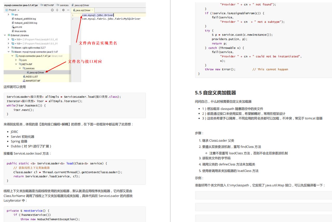This screenshot has height=222, width=332.
Task: Click the '5.5 自定义类加载器' heading
Action: pyautogui.click(x=215, y=93)
